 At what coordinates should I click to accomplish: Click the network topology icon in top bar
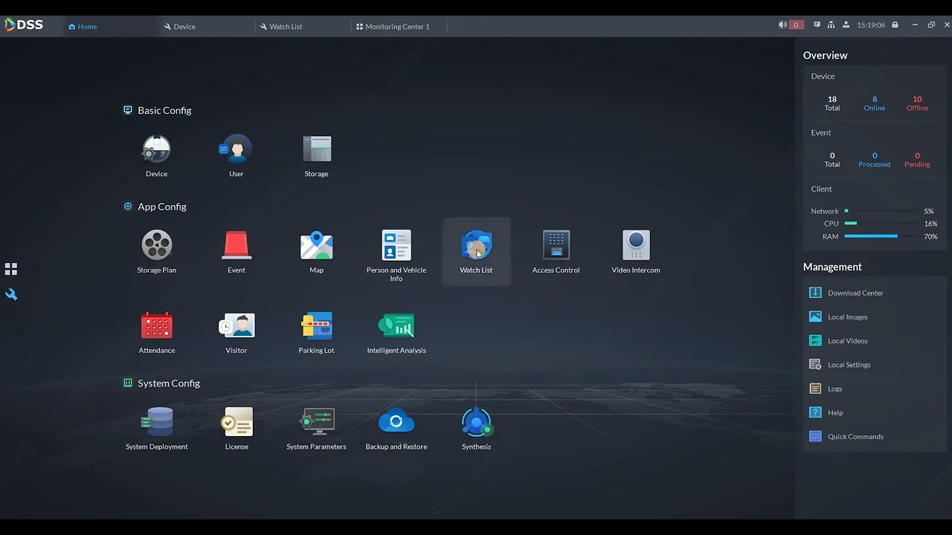tap(832, 25)
